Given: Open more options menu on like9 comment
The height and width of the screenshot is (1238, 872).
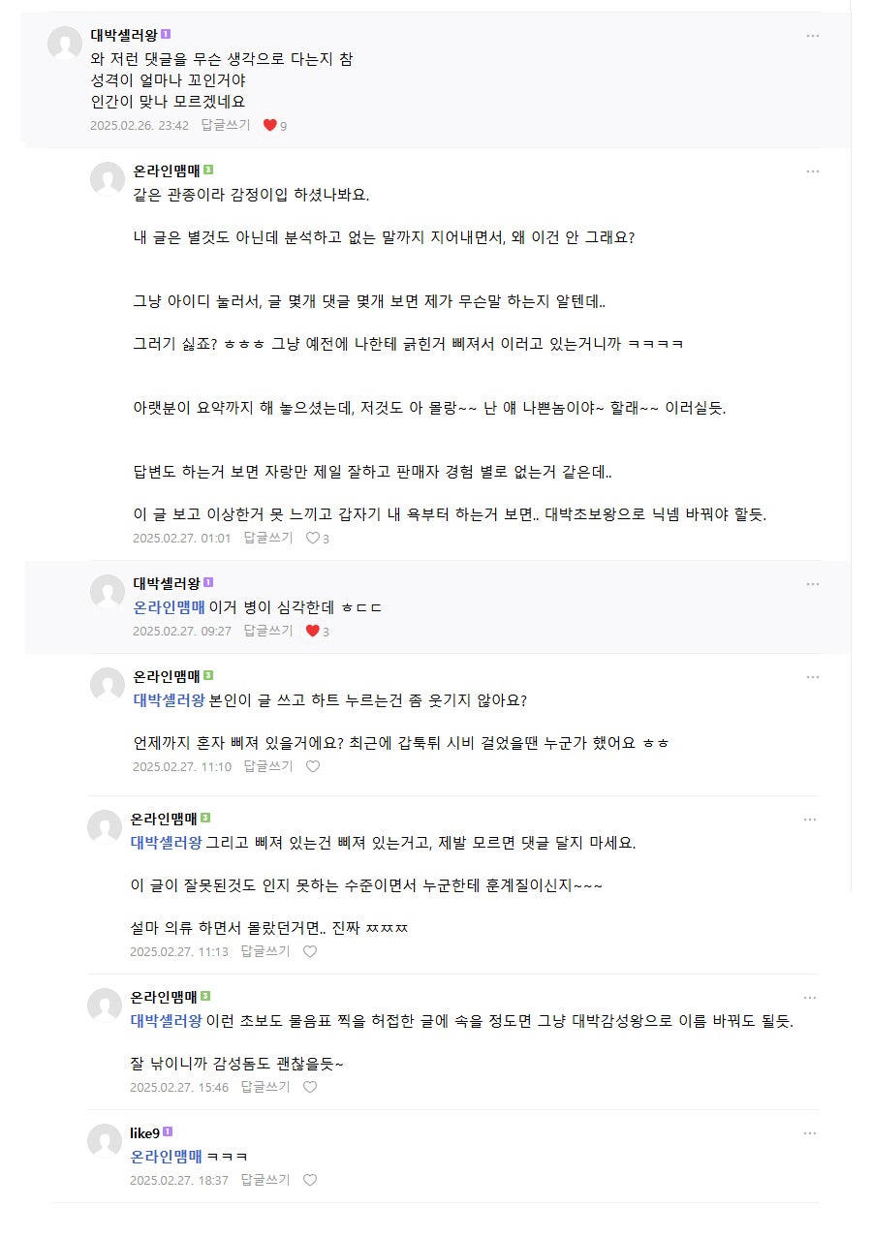Looking at the screenshot, I should [x=810, y=1133].
